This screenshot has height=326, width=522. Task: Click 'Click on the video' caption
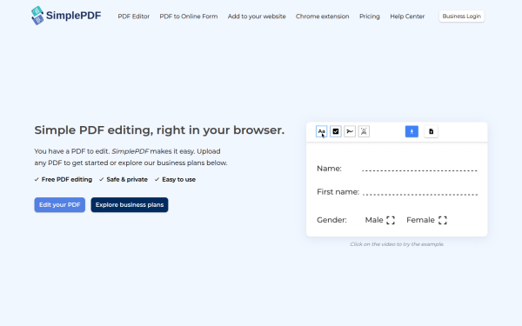pos(397,244)
